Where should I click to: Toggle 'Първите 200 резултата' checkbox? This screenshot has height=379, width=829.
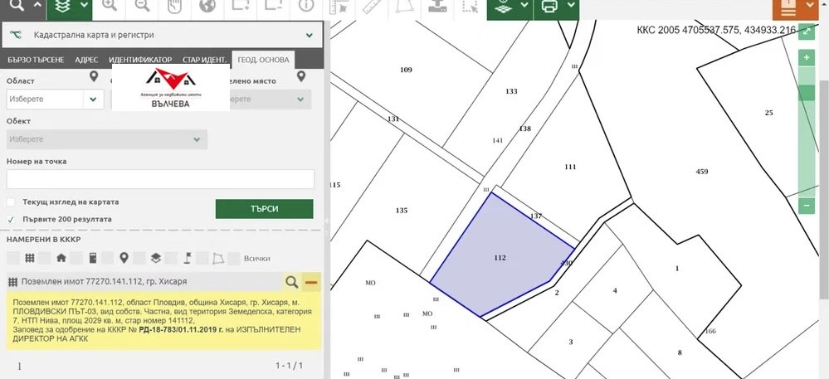point(11,219)
